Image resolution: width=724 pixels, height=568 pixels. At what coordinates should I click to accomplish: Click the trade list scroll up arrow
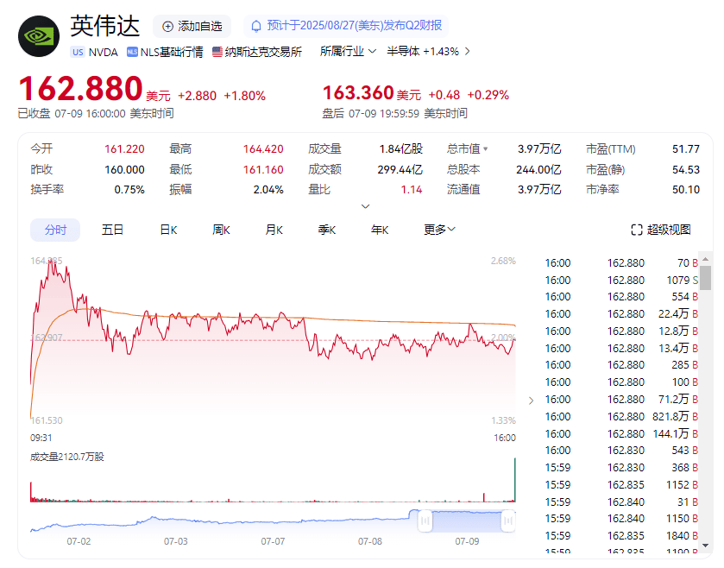pos(705,259)
